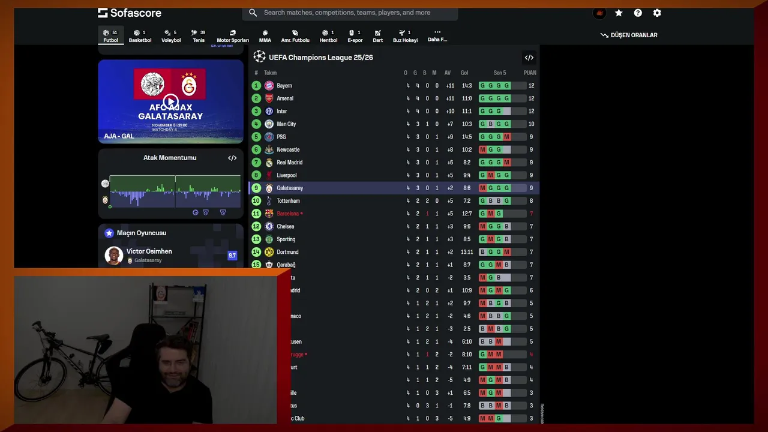Click the Dortmund club crest
This screenshot has width=768, height=432.
pyautogui.click(x=269, y=252)
